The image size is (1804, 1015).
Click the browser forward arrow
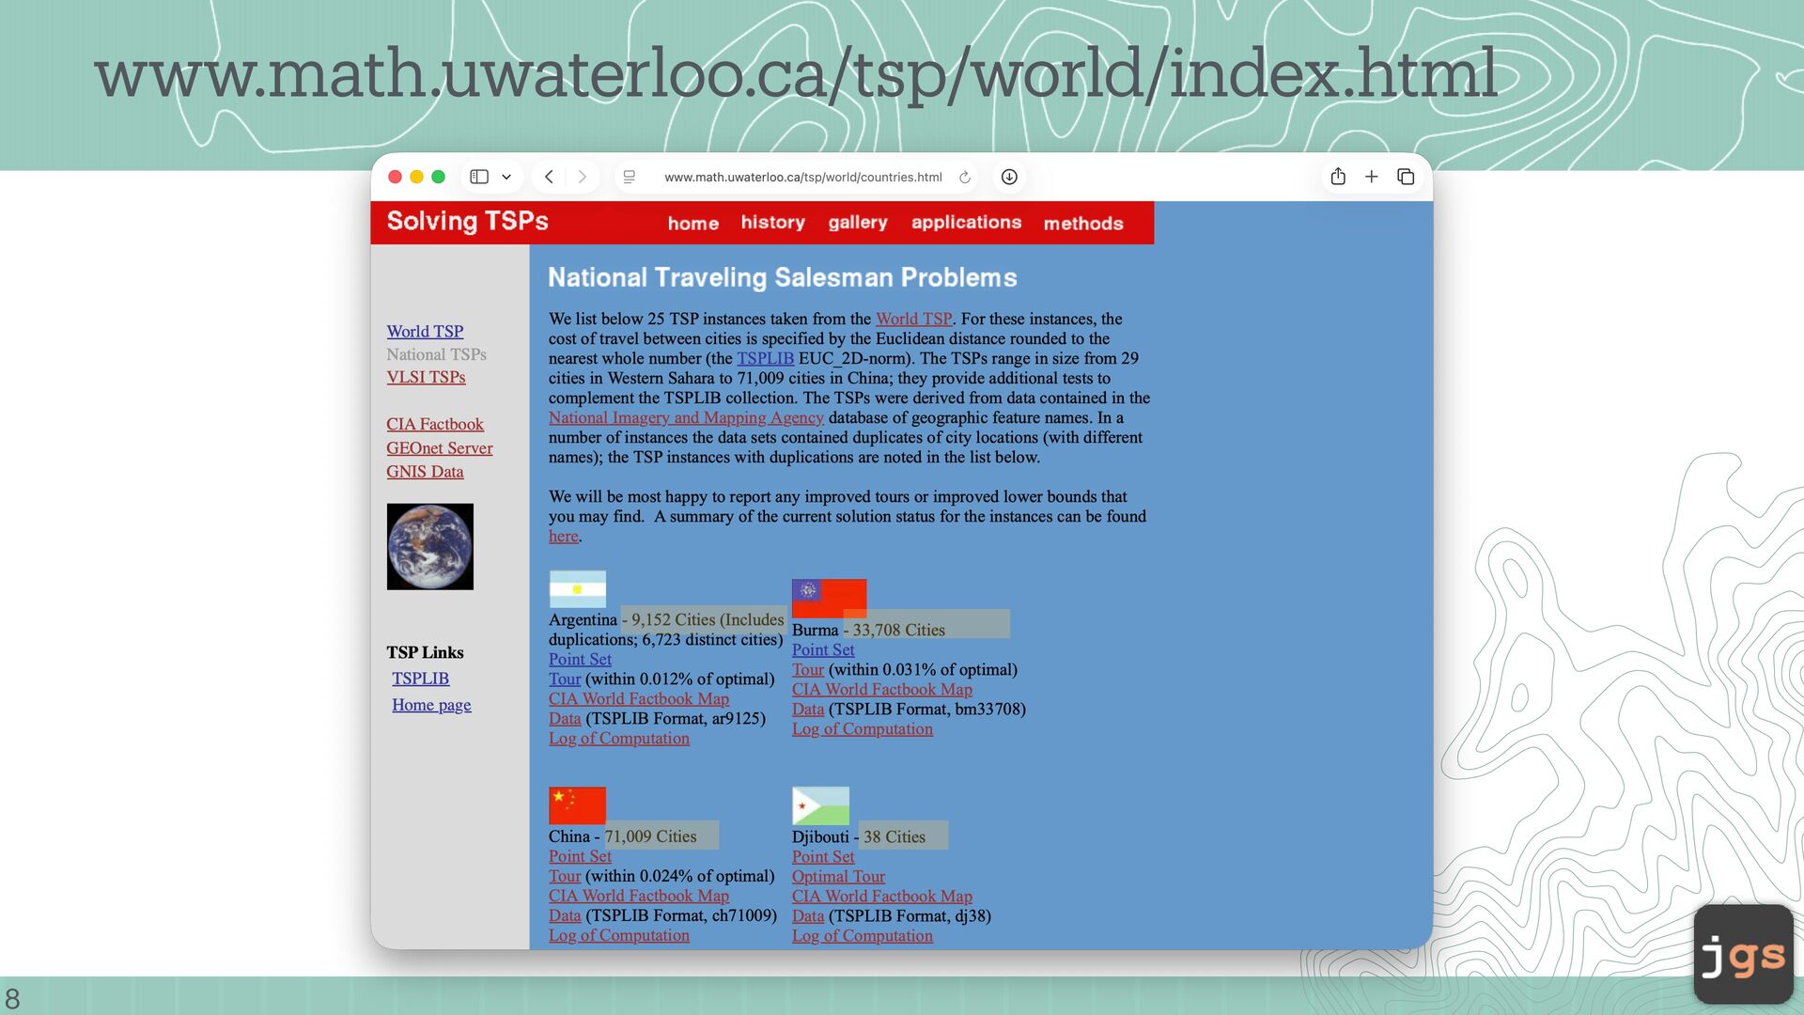582,177
